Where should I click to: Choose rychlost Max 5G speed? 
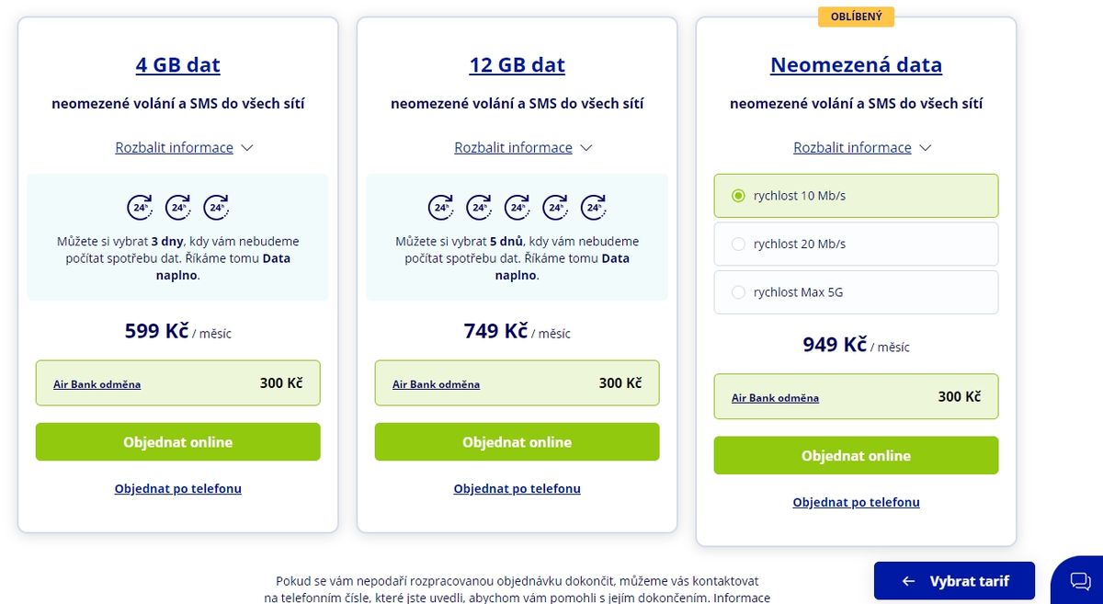[856, 292]
